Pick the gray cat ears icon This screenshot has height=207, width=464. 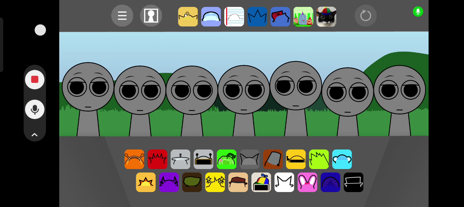(250, 159)
